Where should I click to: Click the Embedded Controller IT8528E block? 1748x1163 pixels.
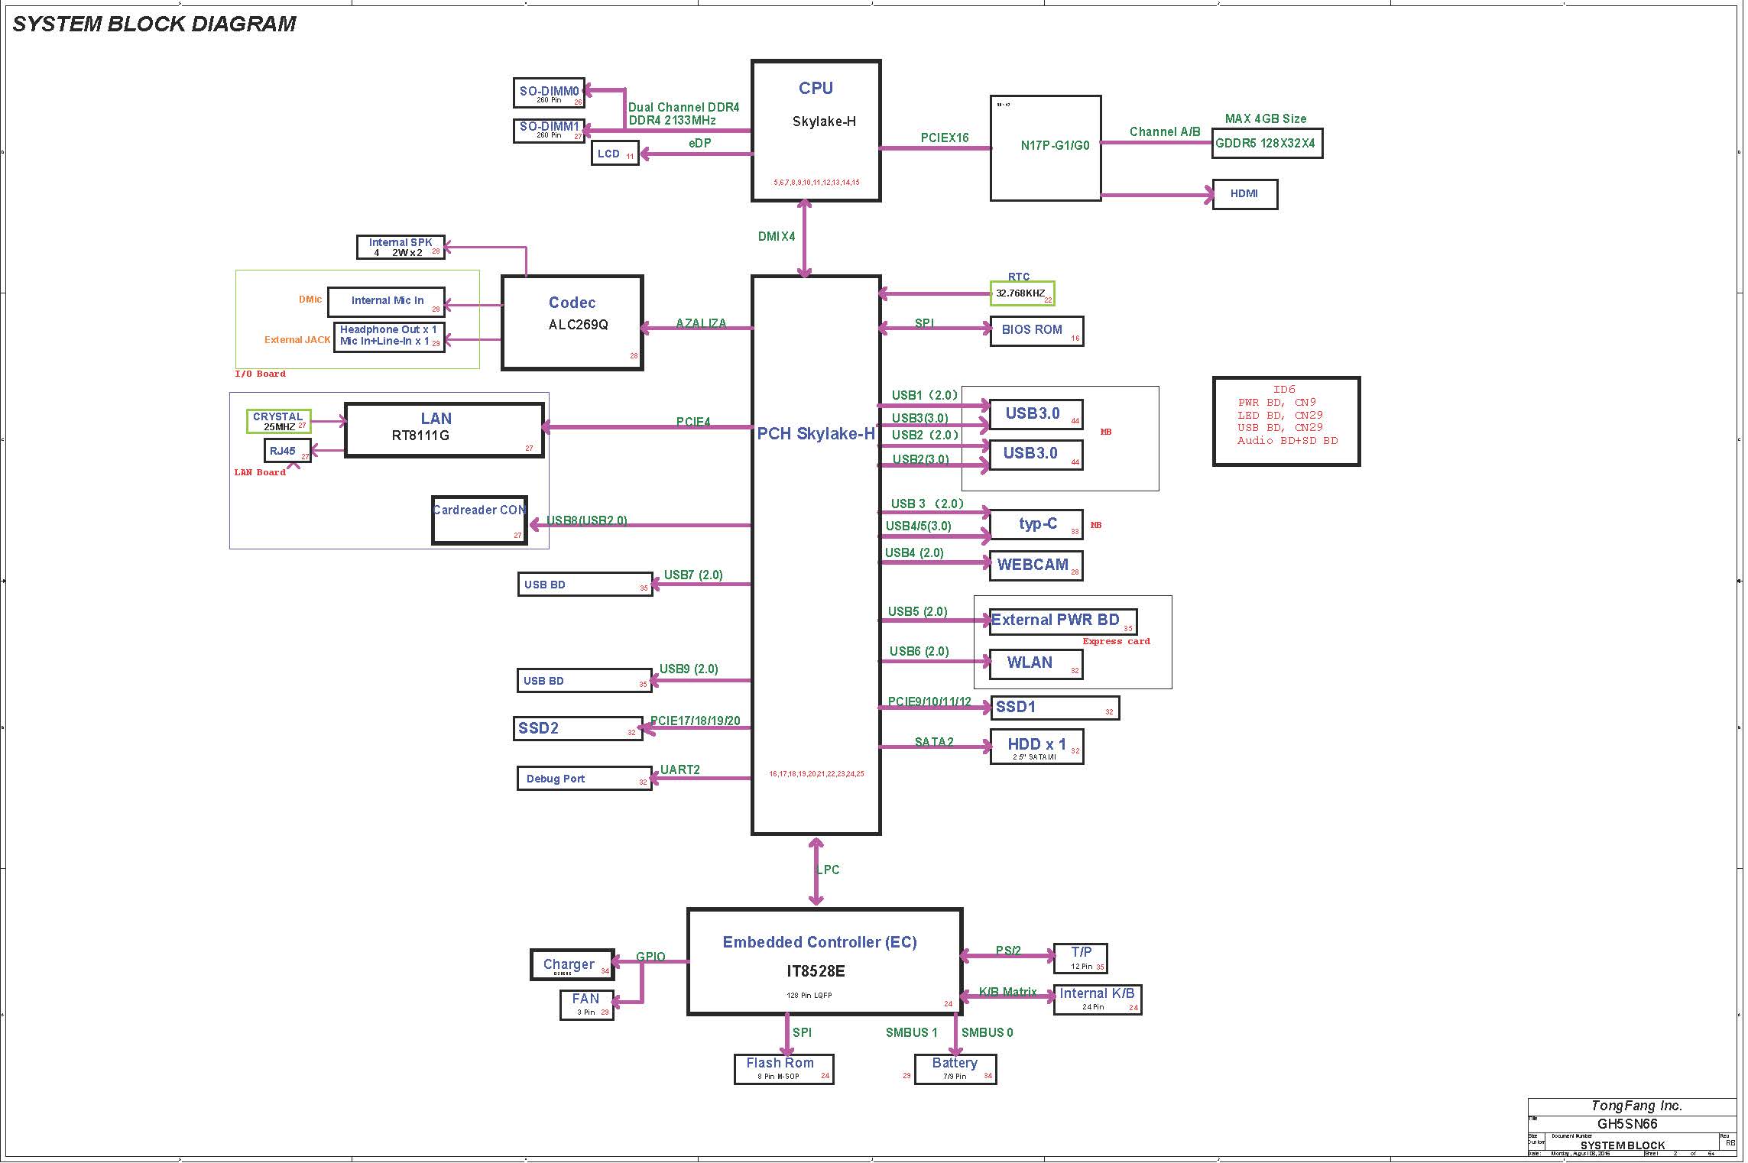(824, 961)
